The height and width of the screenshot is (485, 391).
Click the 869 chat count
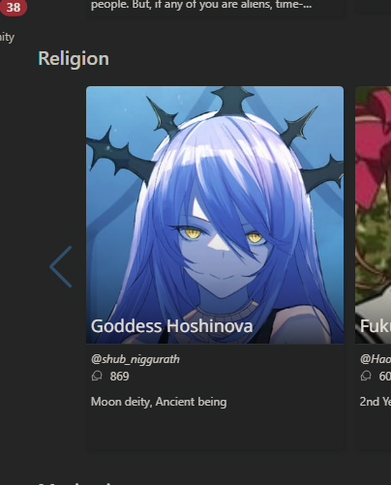coord(119,377)
